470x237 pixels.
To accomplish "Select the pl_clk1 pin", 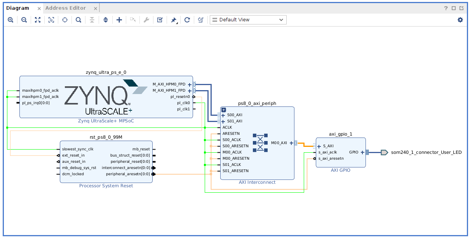I will coord(183,109).
